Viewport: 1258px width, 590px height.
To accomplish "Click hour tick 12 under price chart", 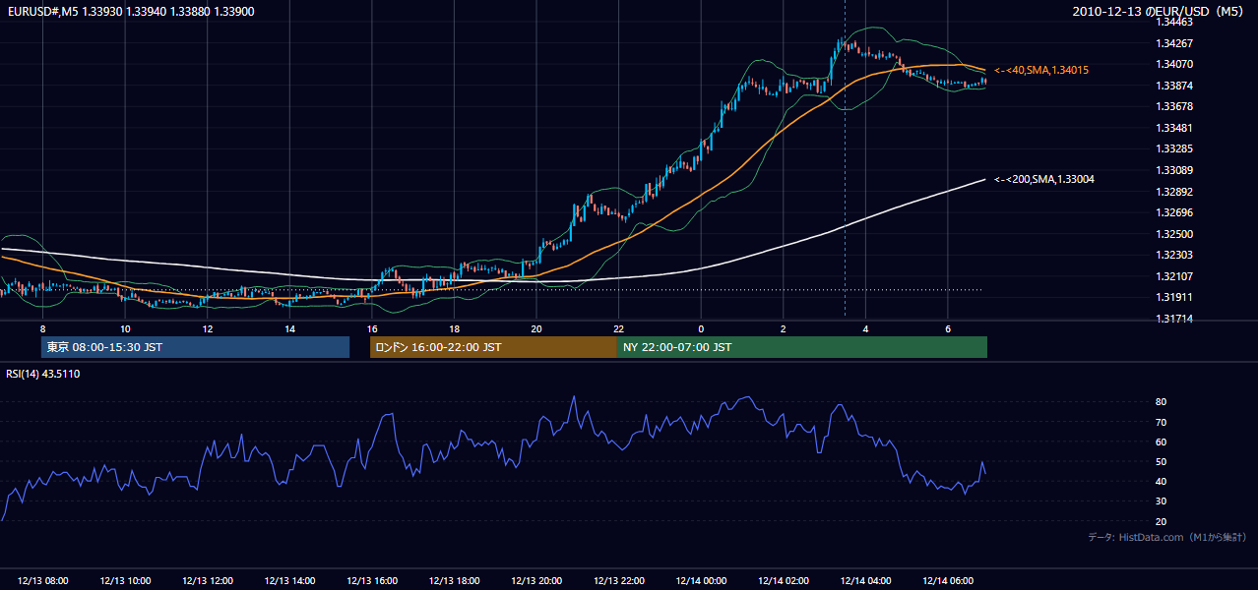I will (207, 328).
